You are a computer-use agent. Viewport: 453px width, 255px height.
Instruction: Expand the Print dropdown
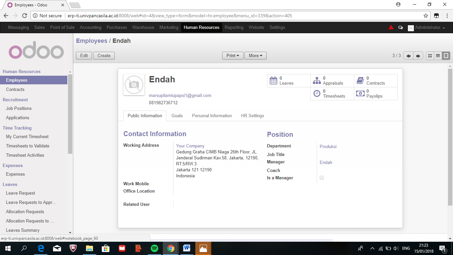[x=232, y=56]
